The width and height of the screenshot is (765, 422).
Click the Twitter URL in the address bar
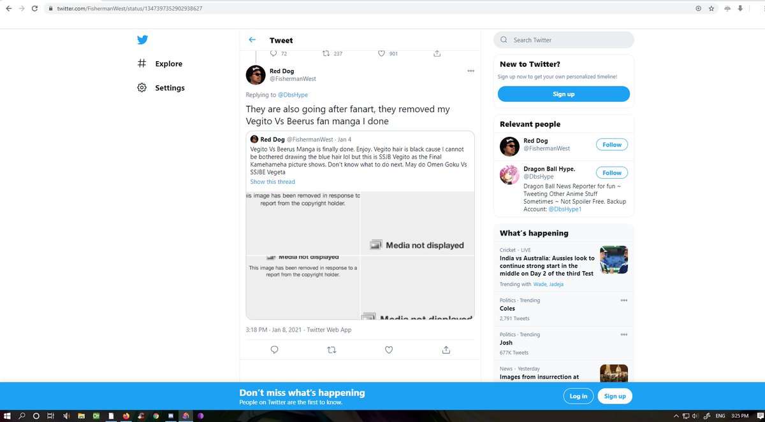click(x=129, y=9)
